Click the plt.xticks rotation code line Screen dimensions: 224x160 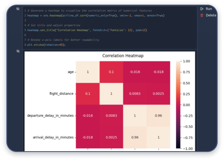coord(46,45)
